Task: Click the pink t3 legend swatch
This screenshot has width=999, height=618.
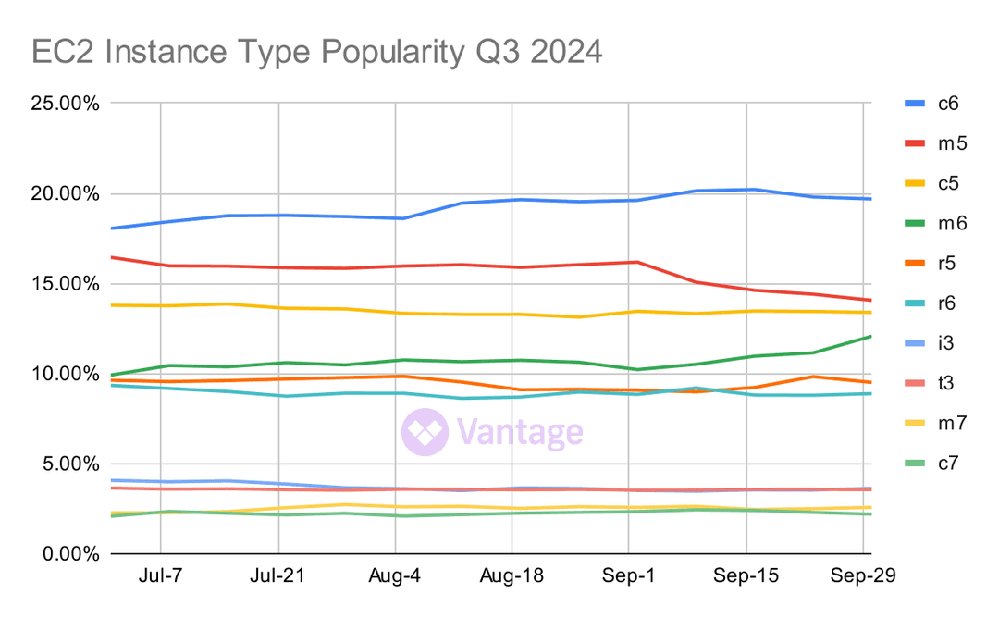Action: (x=917, y=384)
